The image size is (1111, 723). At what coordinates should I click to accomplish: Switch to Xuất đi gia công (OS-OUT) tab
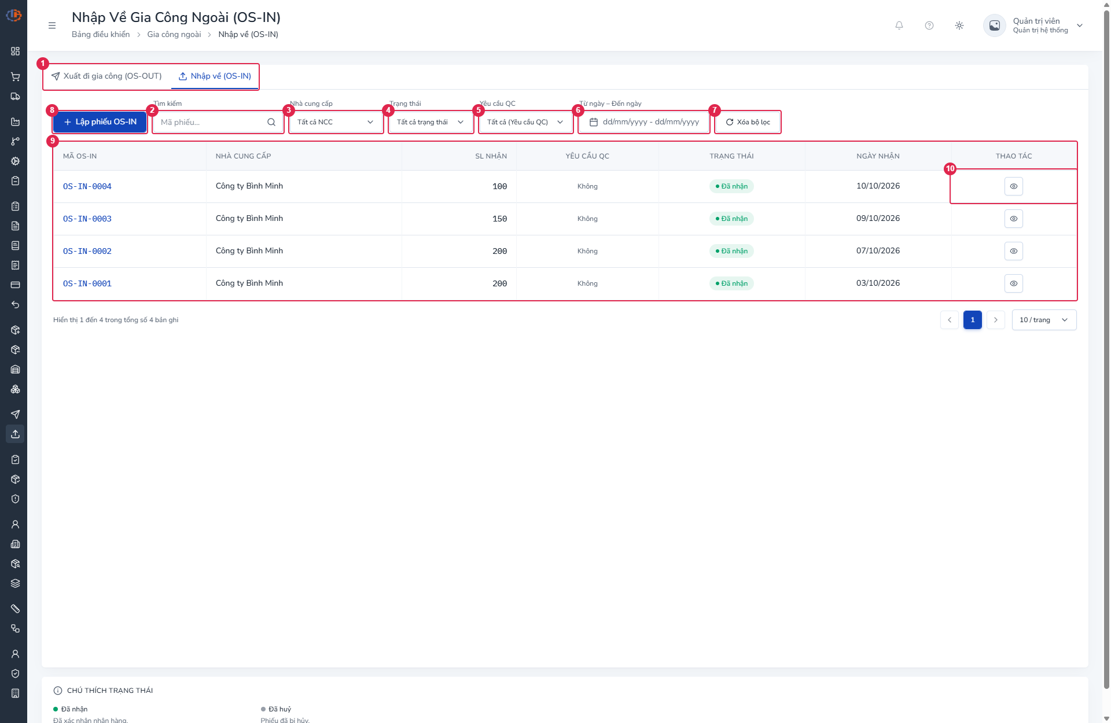pyautogui.click(x=106, y=76)
